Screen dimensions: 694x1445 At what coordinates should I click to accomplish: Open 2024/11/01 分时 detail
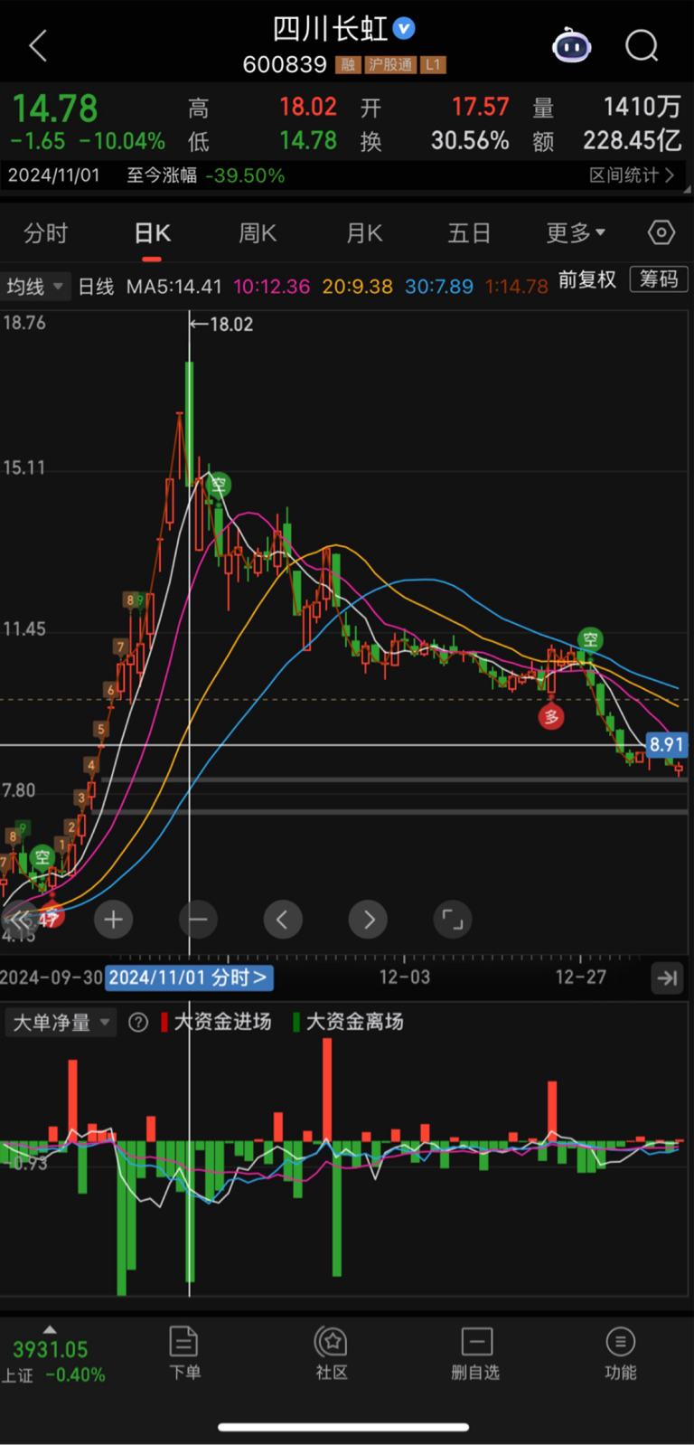[189, 977]
